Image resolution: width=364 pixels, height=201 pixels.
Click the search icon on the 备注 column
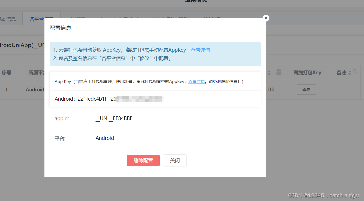pyautogui.click(x=355, y=71)
